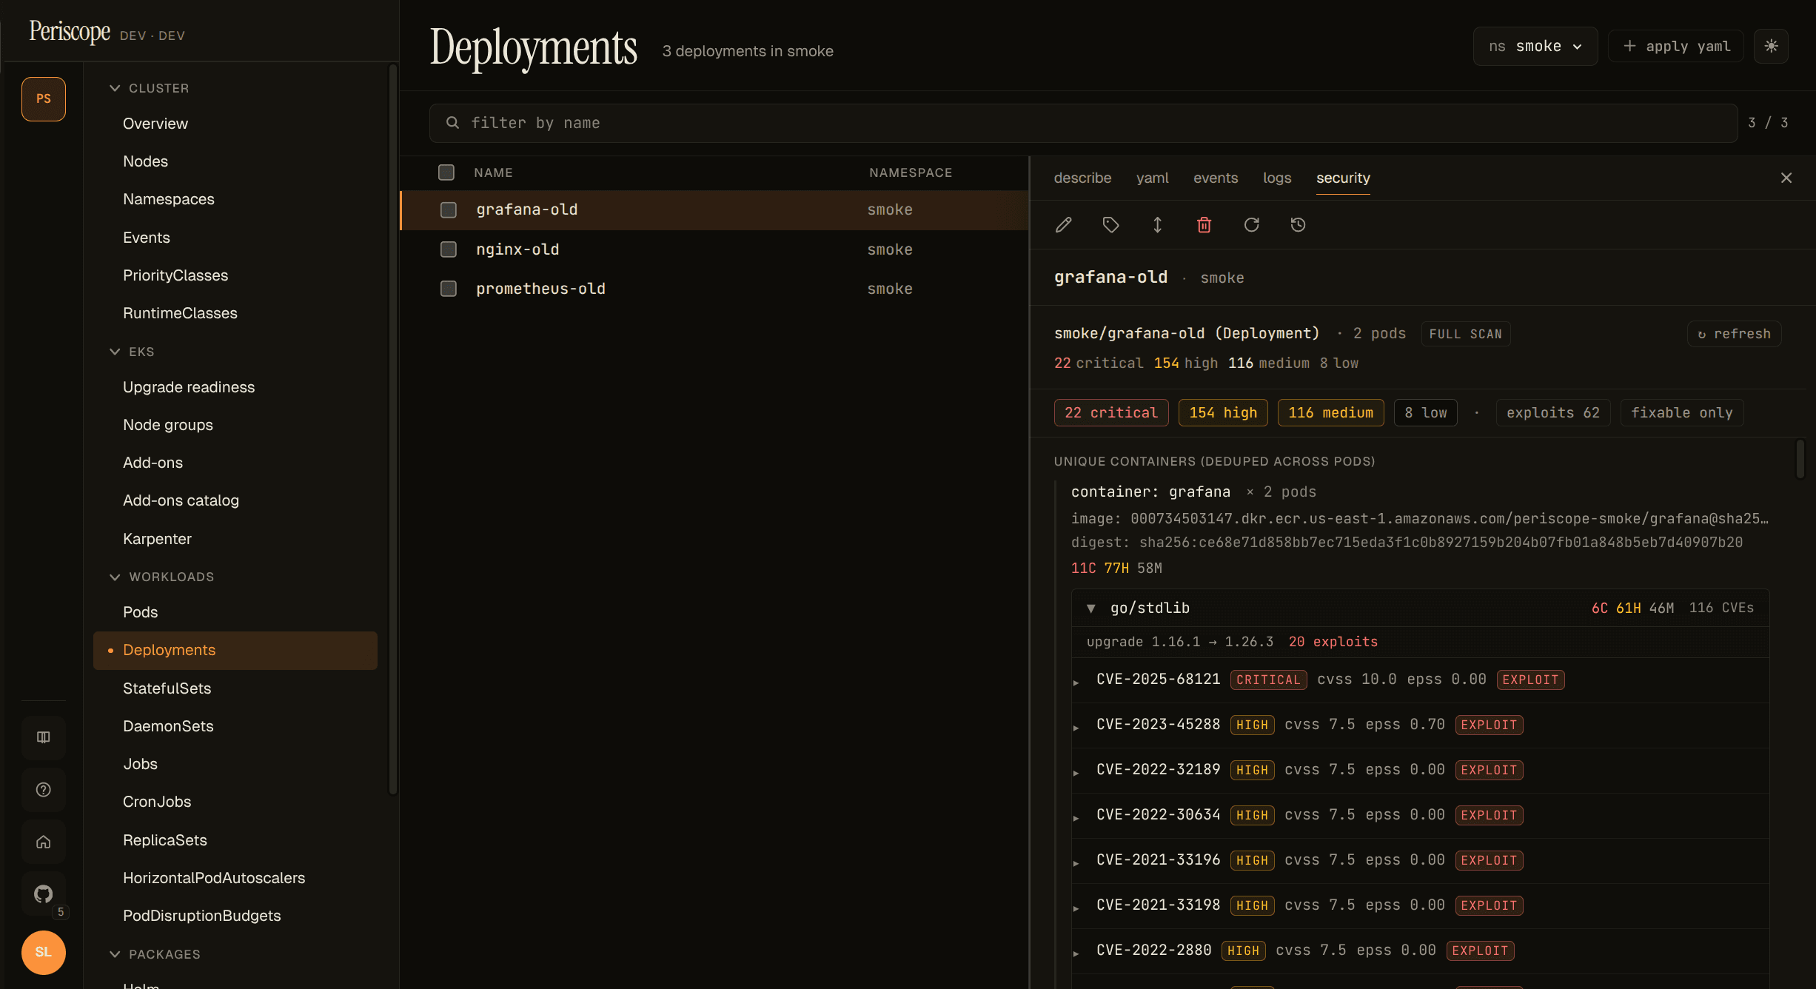Image resolution: width=1816 pixels, height=989 pixels.
Task: Open Karpenter in the sidebar
Action: (235, 539)
